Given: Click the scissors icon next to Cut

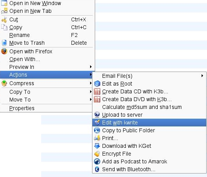Looking at the screenshot, I should pos(4,20).
